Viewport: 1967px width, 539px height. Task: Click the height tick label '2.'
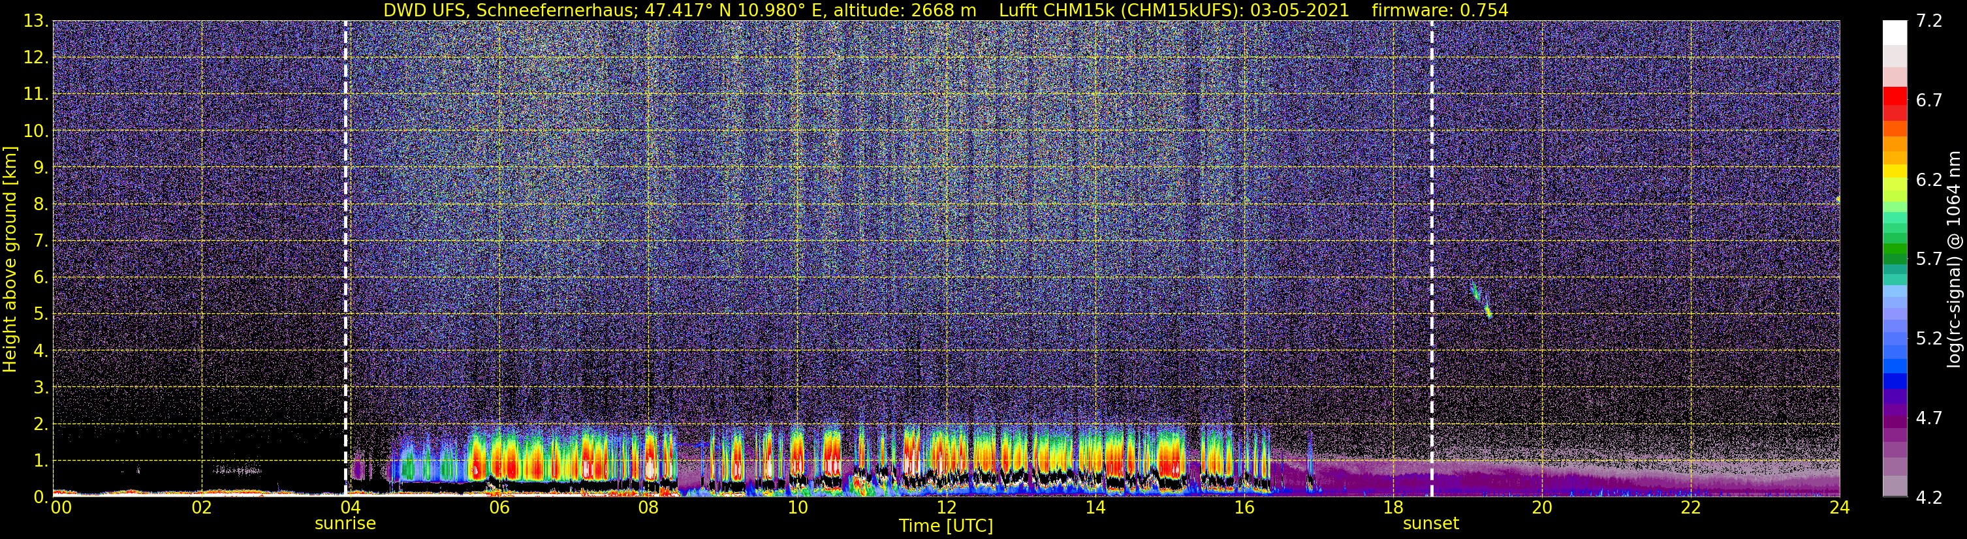coord(40,423)
